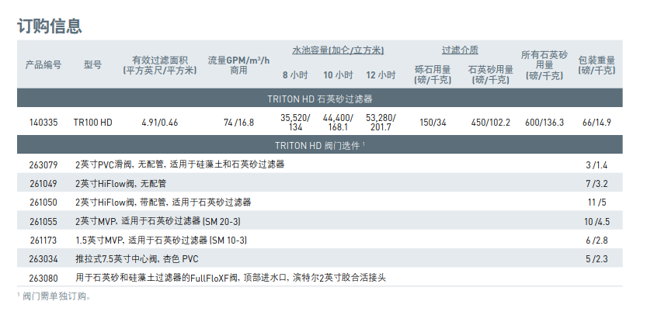Click the 44,400/168.1 pool capacity value
This screenshot has width=647, height=315.
(338, 123)
